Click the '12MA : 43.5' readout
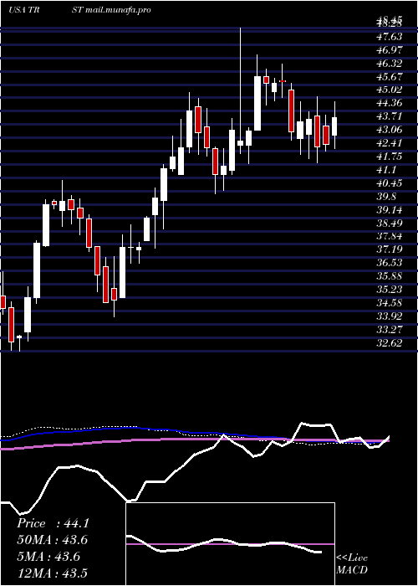 click(53, 573)
